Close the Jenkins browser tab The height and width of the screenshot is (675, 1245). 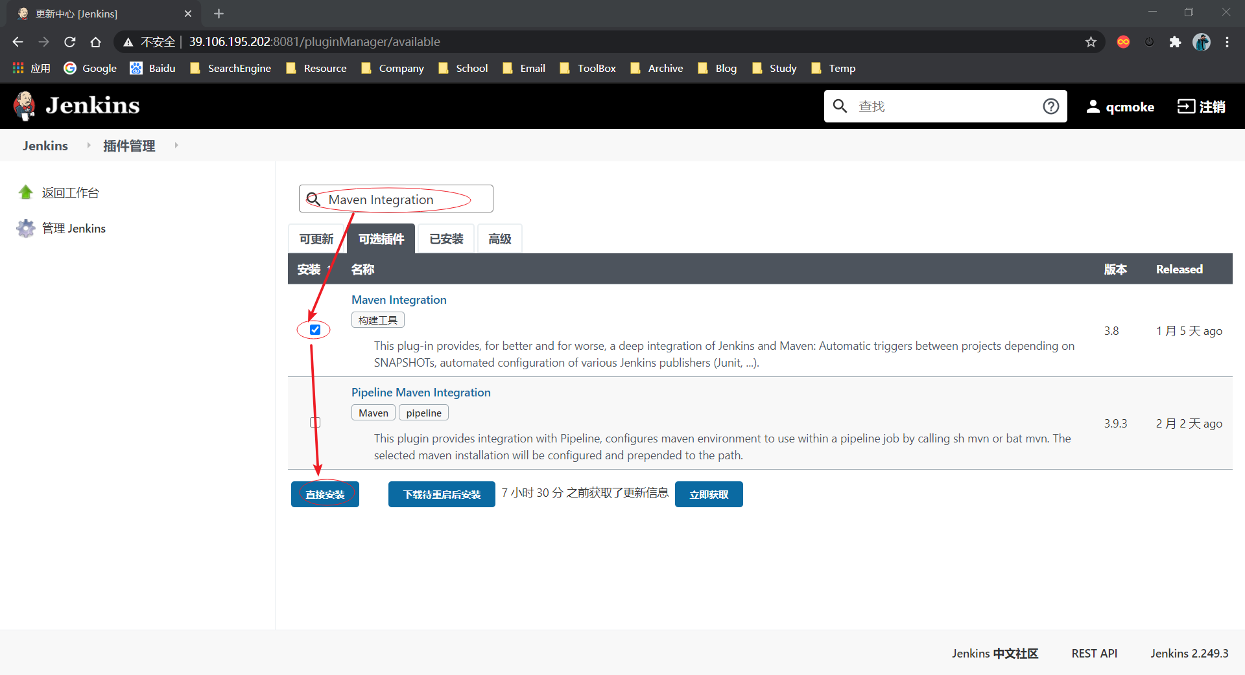click(x=188, y=14)
